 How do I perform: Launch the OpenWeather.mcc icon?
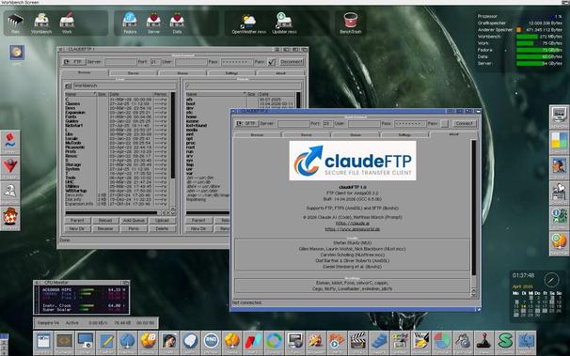click(248, 23)
